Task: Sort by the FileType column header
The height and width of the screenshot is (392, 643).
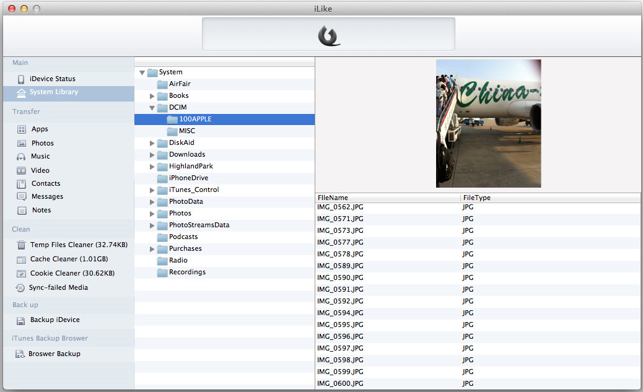Action: (x=550, y=198)
